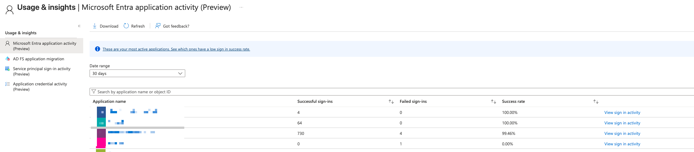Open the low sign in success rate link
The width and height of the screenshot is (694, 152).
tap(176, 49)
